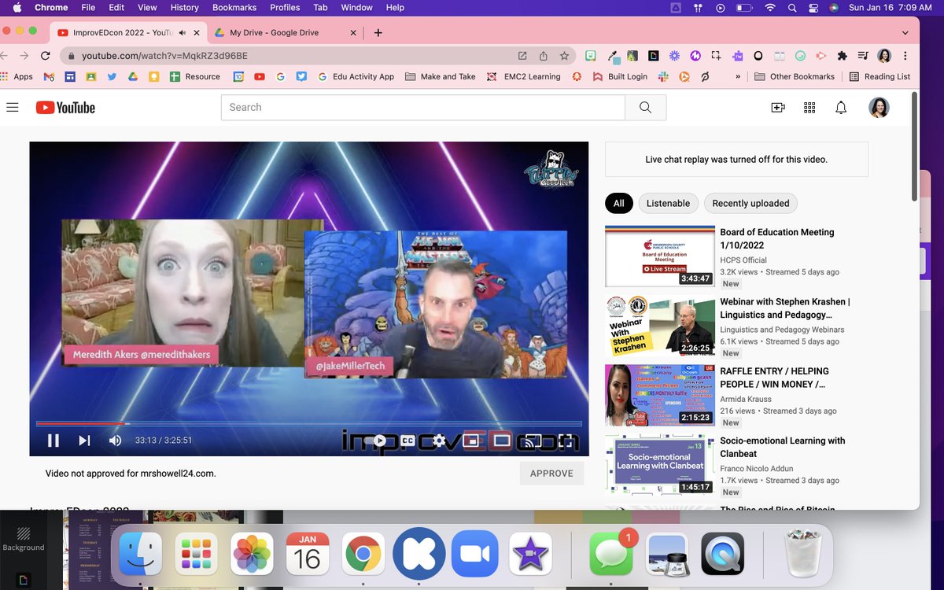Open the EMC2 Learning bookmark

[x=523, y=76]
